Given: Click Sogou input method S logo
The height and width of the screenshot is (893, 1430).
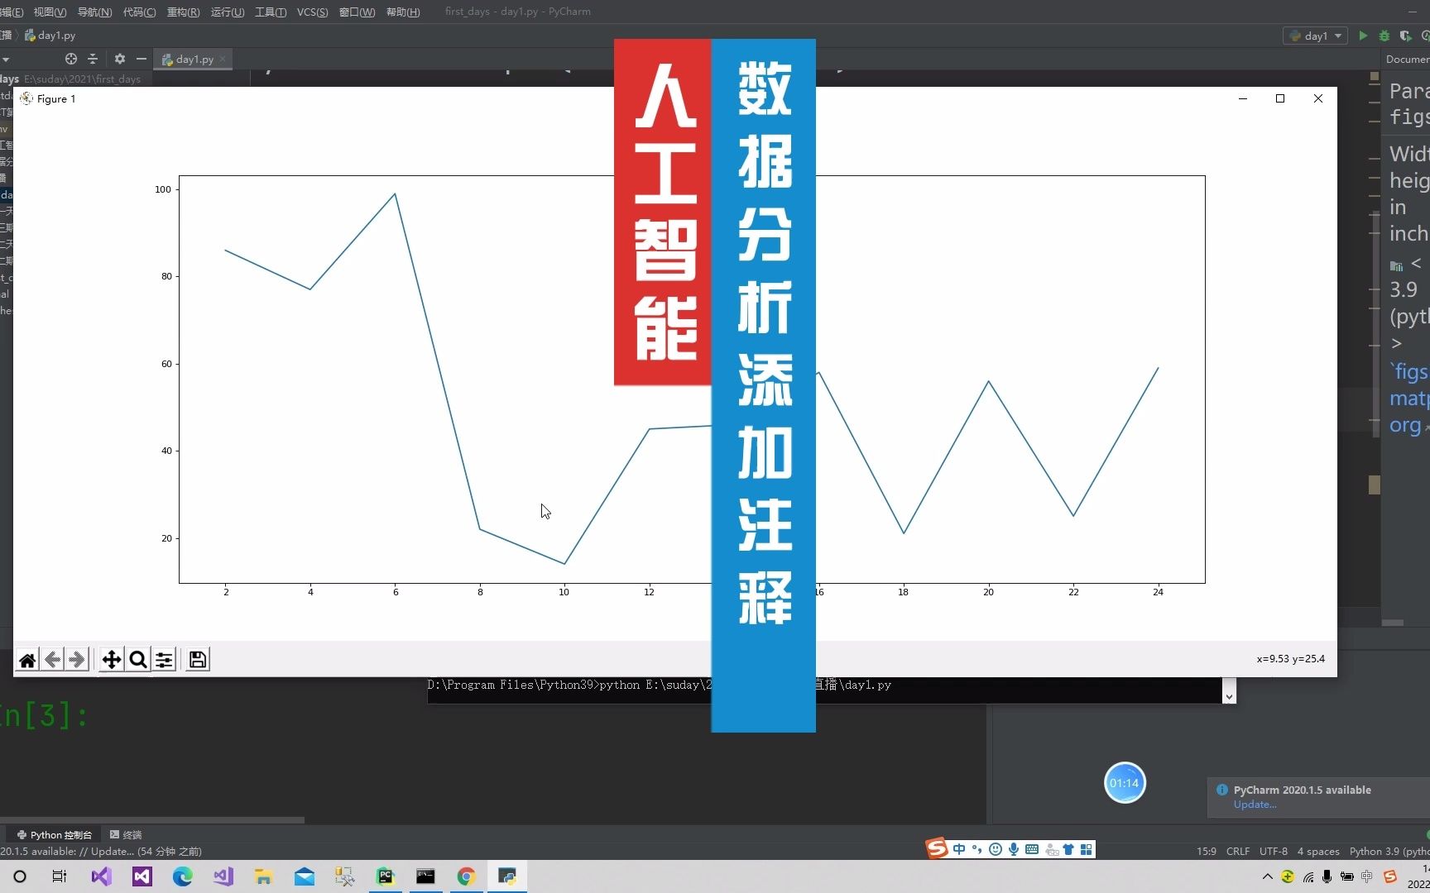Looking at the screenshot, I should (937, 848).
